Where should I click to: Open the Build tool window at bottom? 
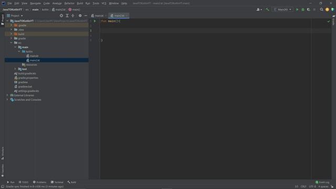tap(72, 182)
